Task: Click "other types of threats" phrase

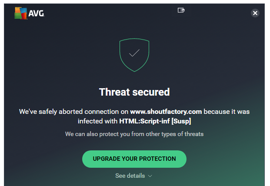Action: 175,134
